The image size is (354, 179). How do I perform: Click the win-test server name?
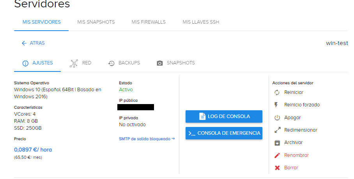click(337, 43)
